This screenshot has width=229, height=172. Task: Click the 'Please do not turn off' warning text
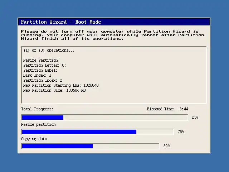[x=112, y=35]
